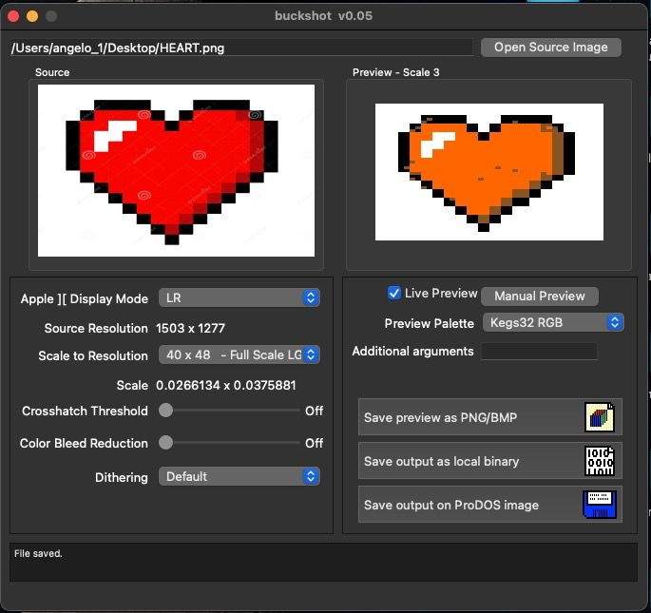
Task: Click the File saved. status message
Action: point(38,554)
